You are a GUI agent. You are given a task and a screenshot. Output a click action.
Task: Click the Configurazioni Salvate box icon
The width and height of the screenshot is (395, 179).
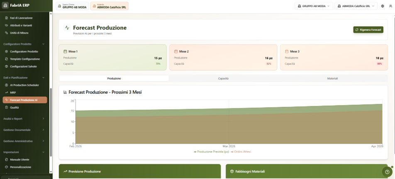[x=7, y=66]
